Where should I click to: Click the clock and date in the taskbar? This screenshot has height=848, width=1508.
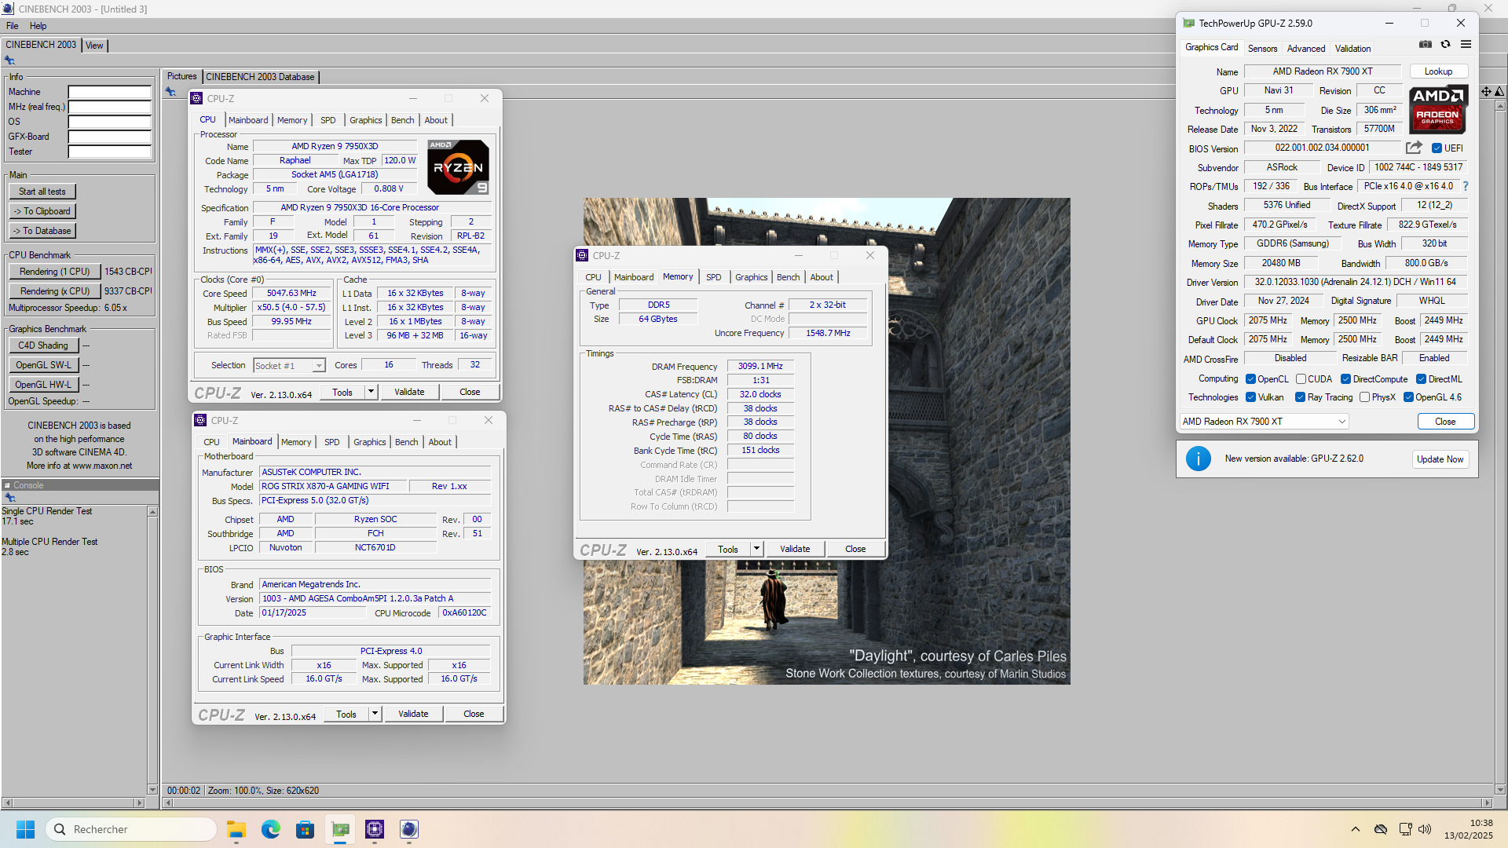[1469, 829]
